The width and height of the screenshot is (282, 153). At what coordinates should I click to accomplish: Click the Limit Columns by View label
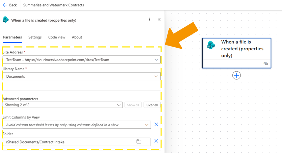tap(21, 117)
